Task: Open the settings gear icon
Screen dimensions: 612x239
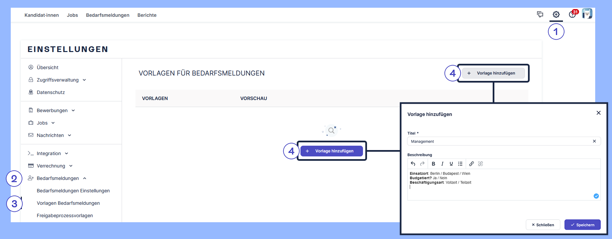Action: pyautogui.click(x=556, y=14)
